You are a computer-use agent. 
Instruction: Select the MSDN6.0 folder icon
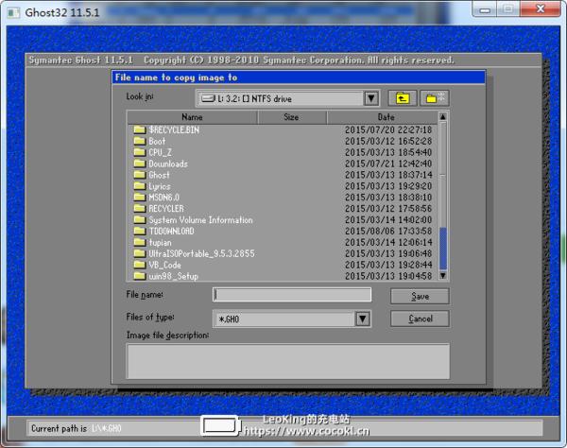tap(140, 197)
